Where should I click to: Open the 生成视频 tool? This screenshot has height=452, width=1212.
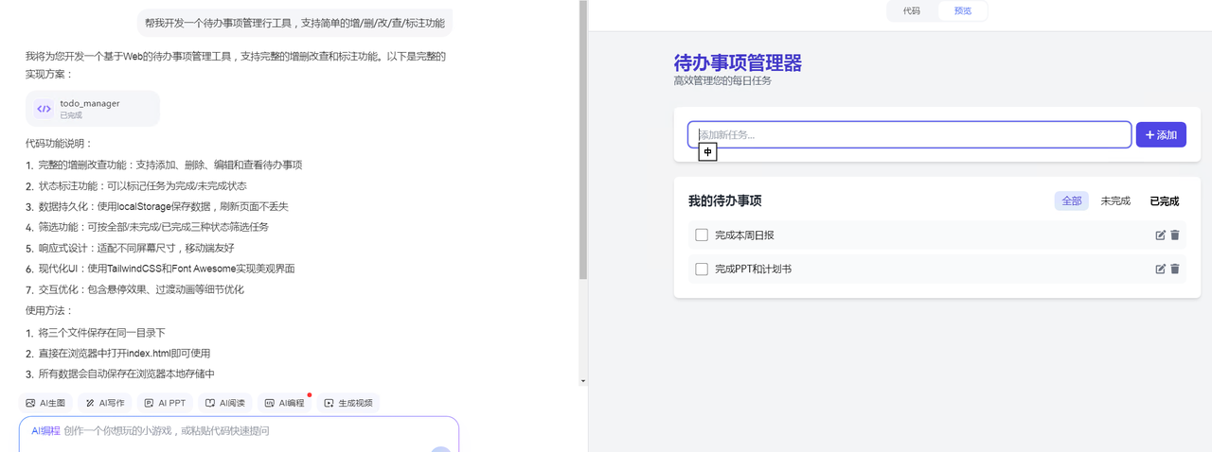(x=348, y=403)
